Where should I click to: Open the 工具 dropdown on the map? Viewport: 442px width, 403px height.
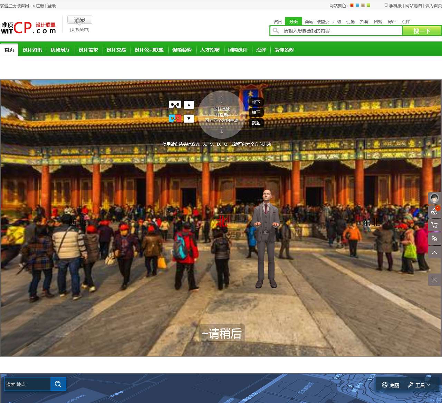(x=419, y=385)
